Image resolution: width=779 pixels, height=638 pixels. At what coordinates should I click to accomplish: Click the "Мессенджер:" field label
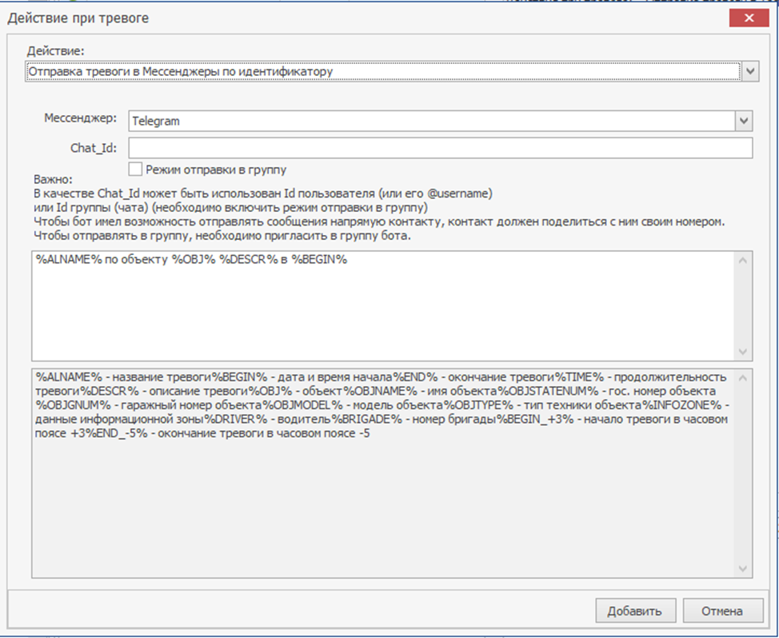(x=80, y=118)
